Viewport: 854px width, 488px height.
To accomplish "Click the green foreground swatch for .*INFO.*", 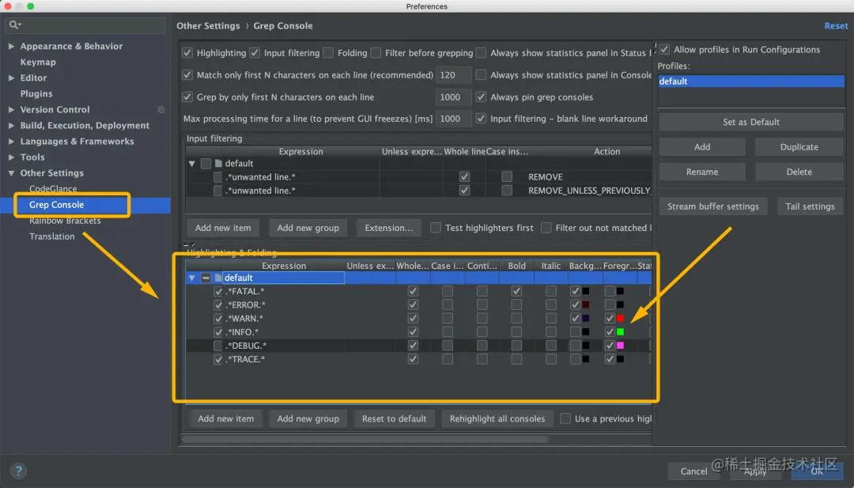I will tap(620, 331).
